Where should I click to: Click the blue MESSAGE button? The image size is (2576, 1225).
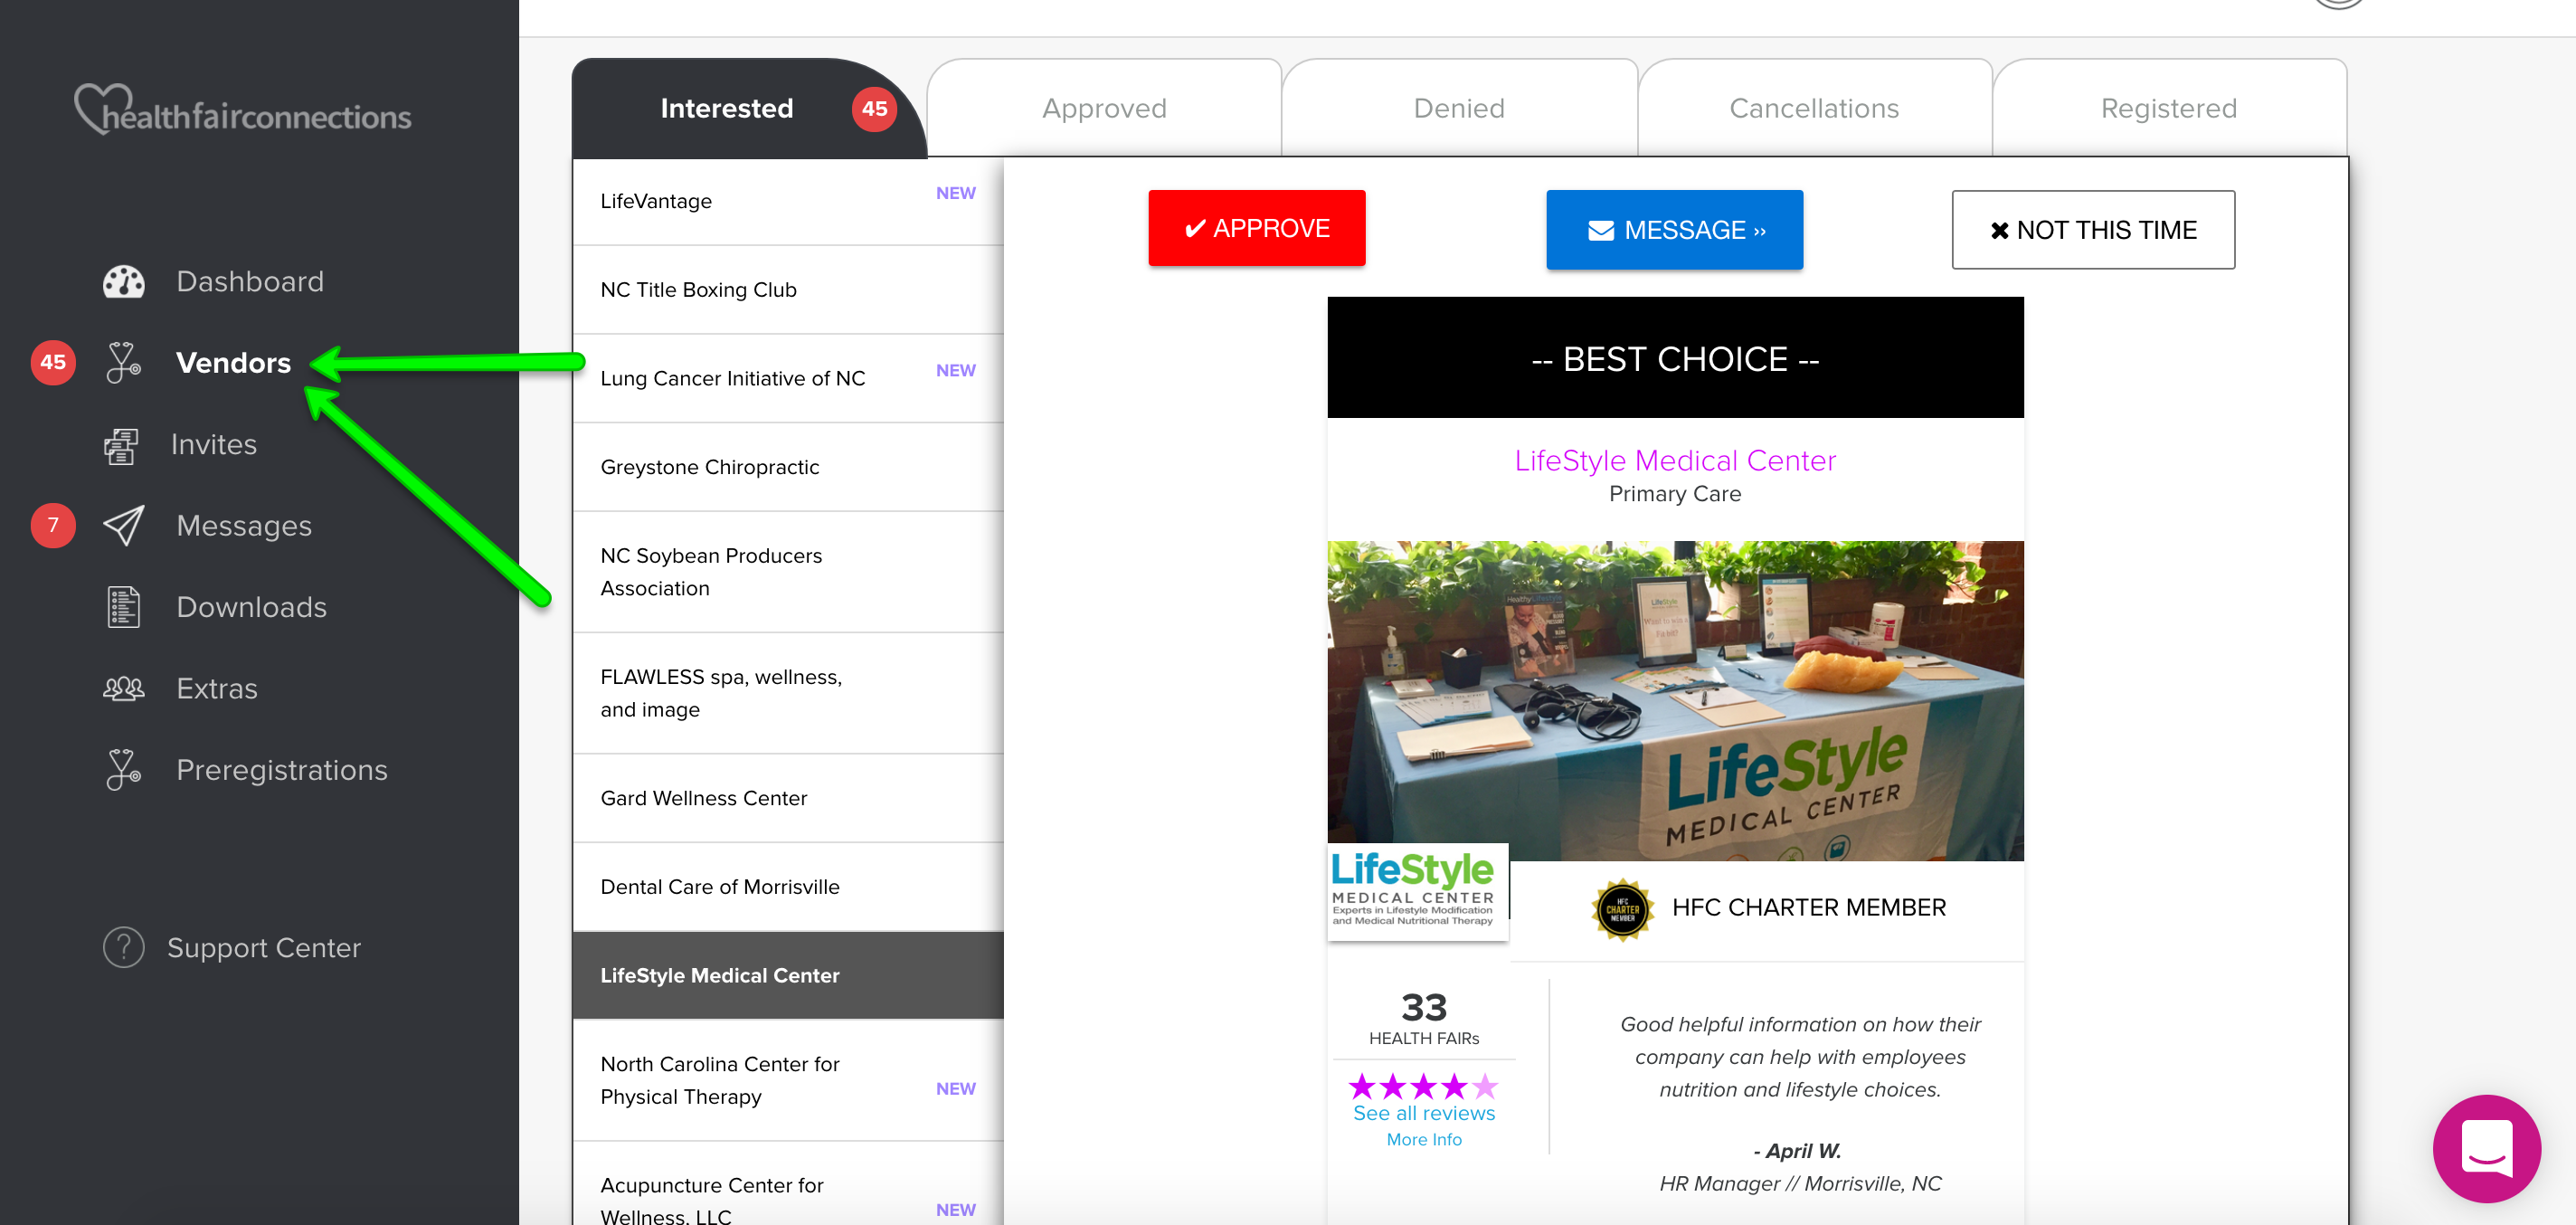[x=1674, y=230]
